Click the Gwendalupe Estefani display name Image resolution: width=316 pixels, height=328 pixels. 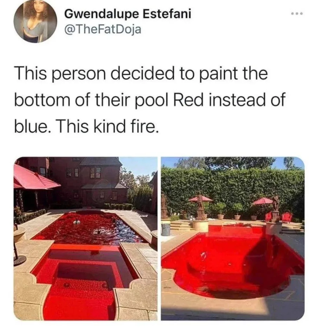pos(127,14)
